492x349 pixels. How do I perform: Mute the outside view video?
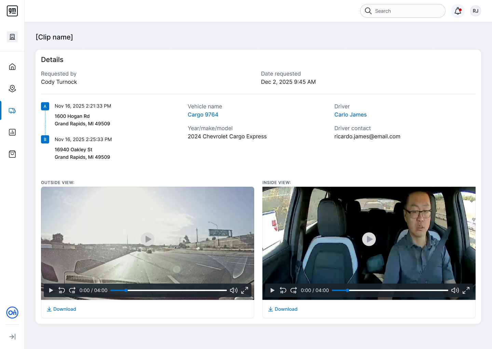point(234,290)
